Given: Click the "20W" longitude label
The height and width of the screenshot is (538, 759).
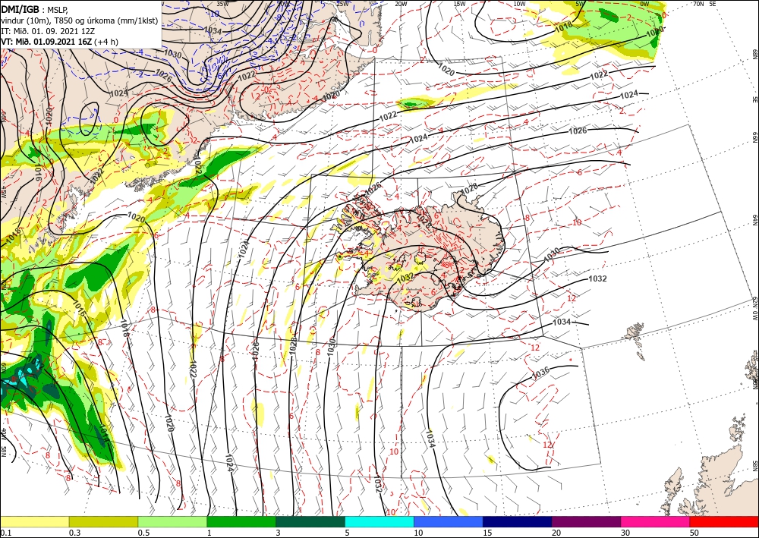Looking at the screenshot, I should pos(401,4).
